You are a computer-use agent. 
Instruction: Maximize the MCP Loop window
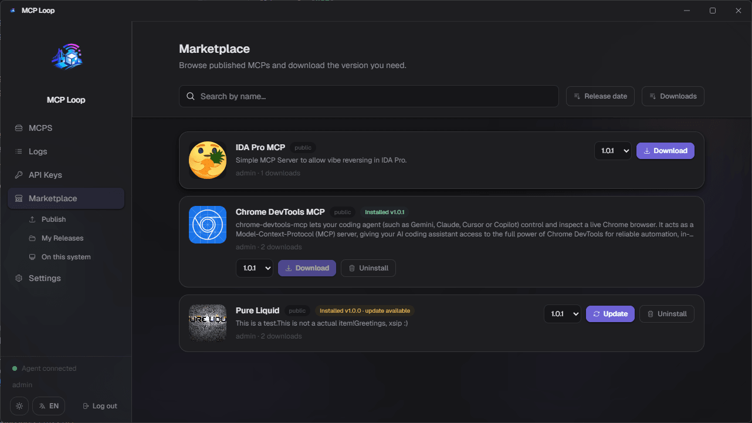[x=713, y=11]
